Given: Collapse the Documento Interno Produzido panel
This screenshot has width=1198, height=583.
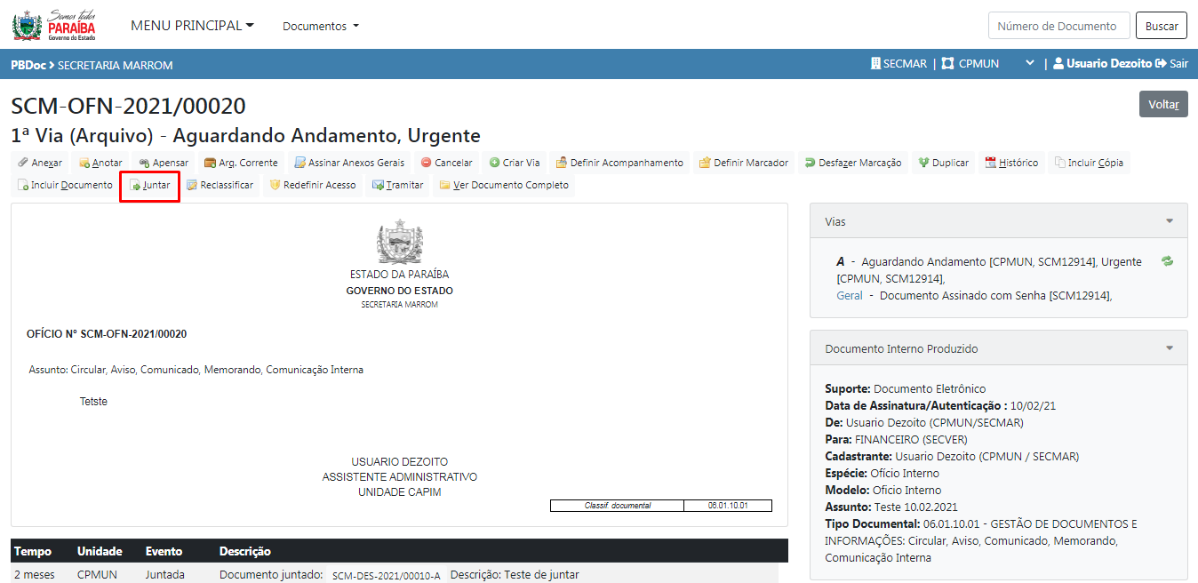Looking at the screenshot, I should (x=1170, y=348).
